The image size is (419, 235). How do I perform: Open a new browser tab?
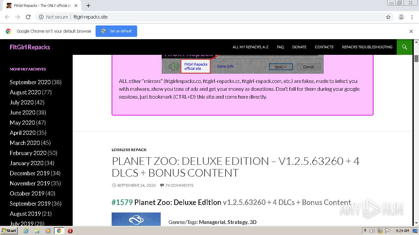[88, 6]
